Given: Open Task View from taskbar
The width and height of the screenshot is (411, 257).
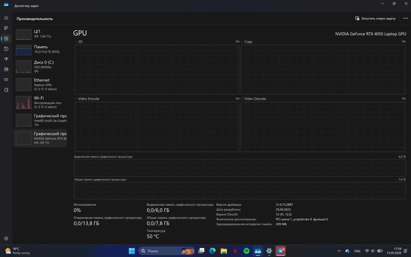Looking at the screenshot, I should 201,251.
